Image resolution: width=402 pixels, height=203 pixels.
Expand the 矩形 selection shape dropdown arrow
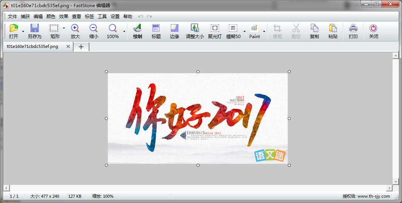click(64, 28)
